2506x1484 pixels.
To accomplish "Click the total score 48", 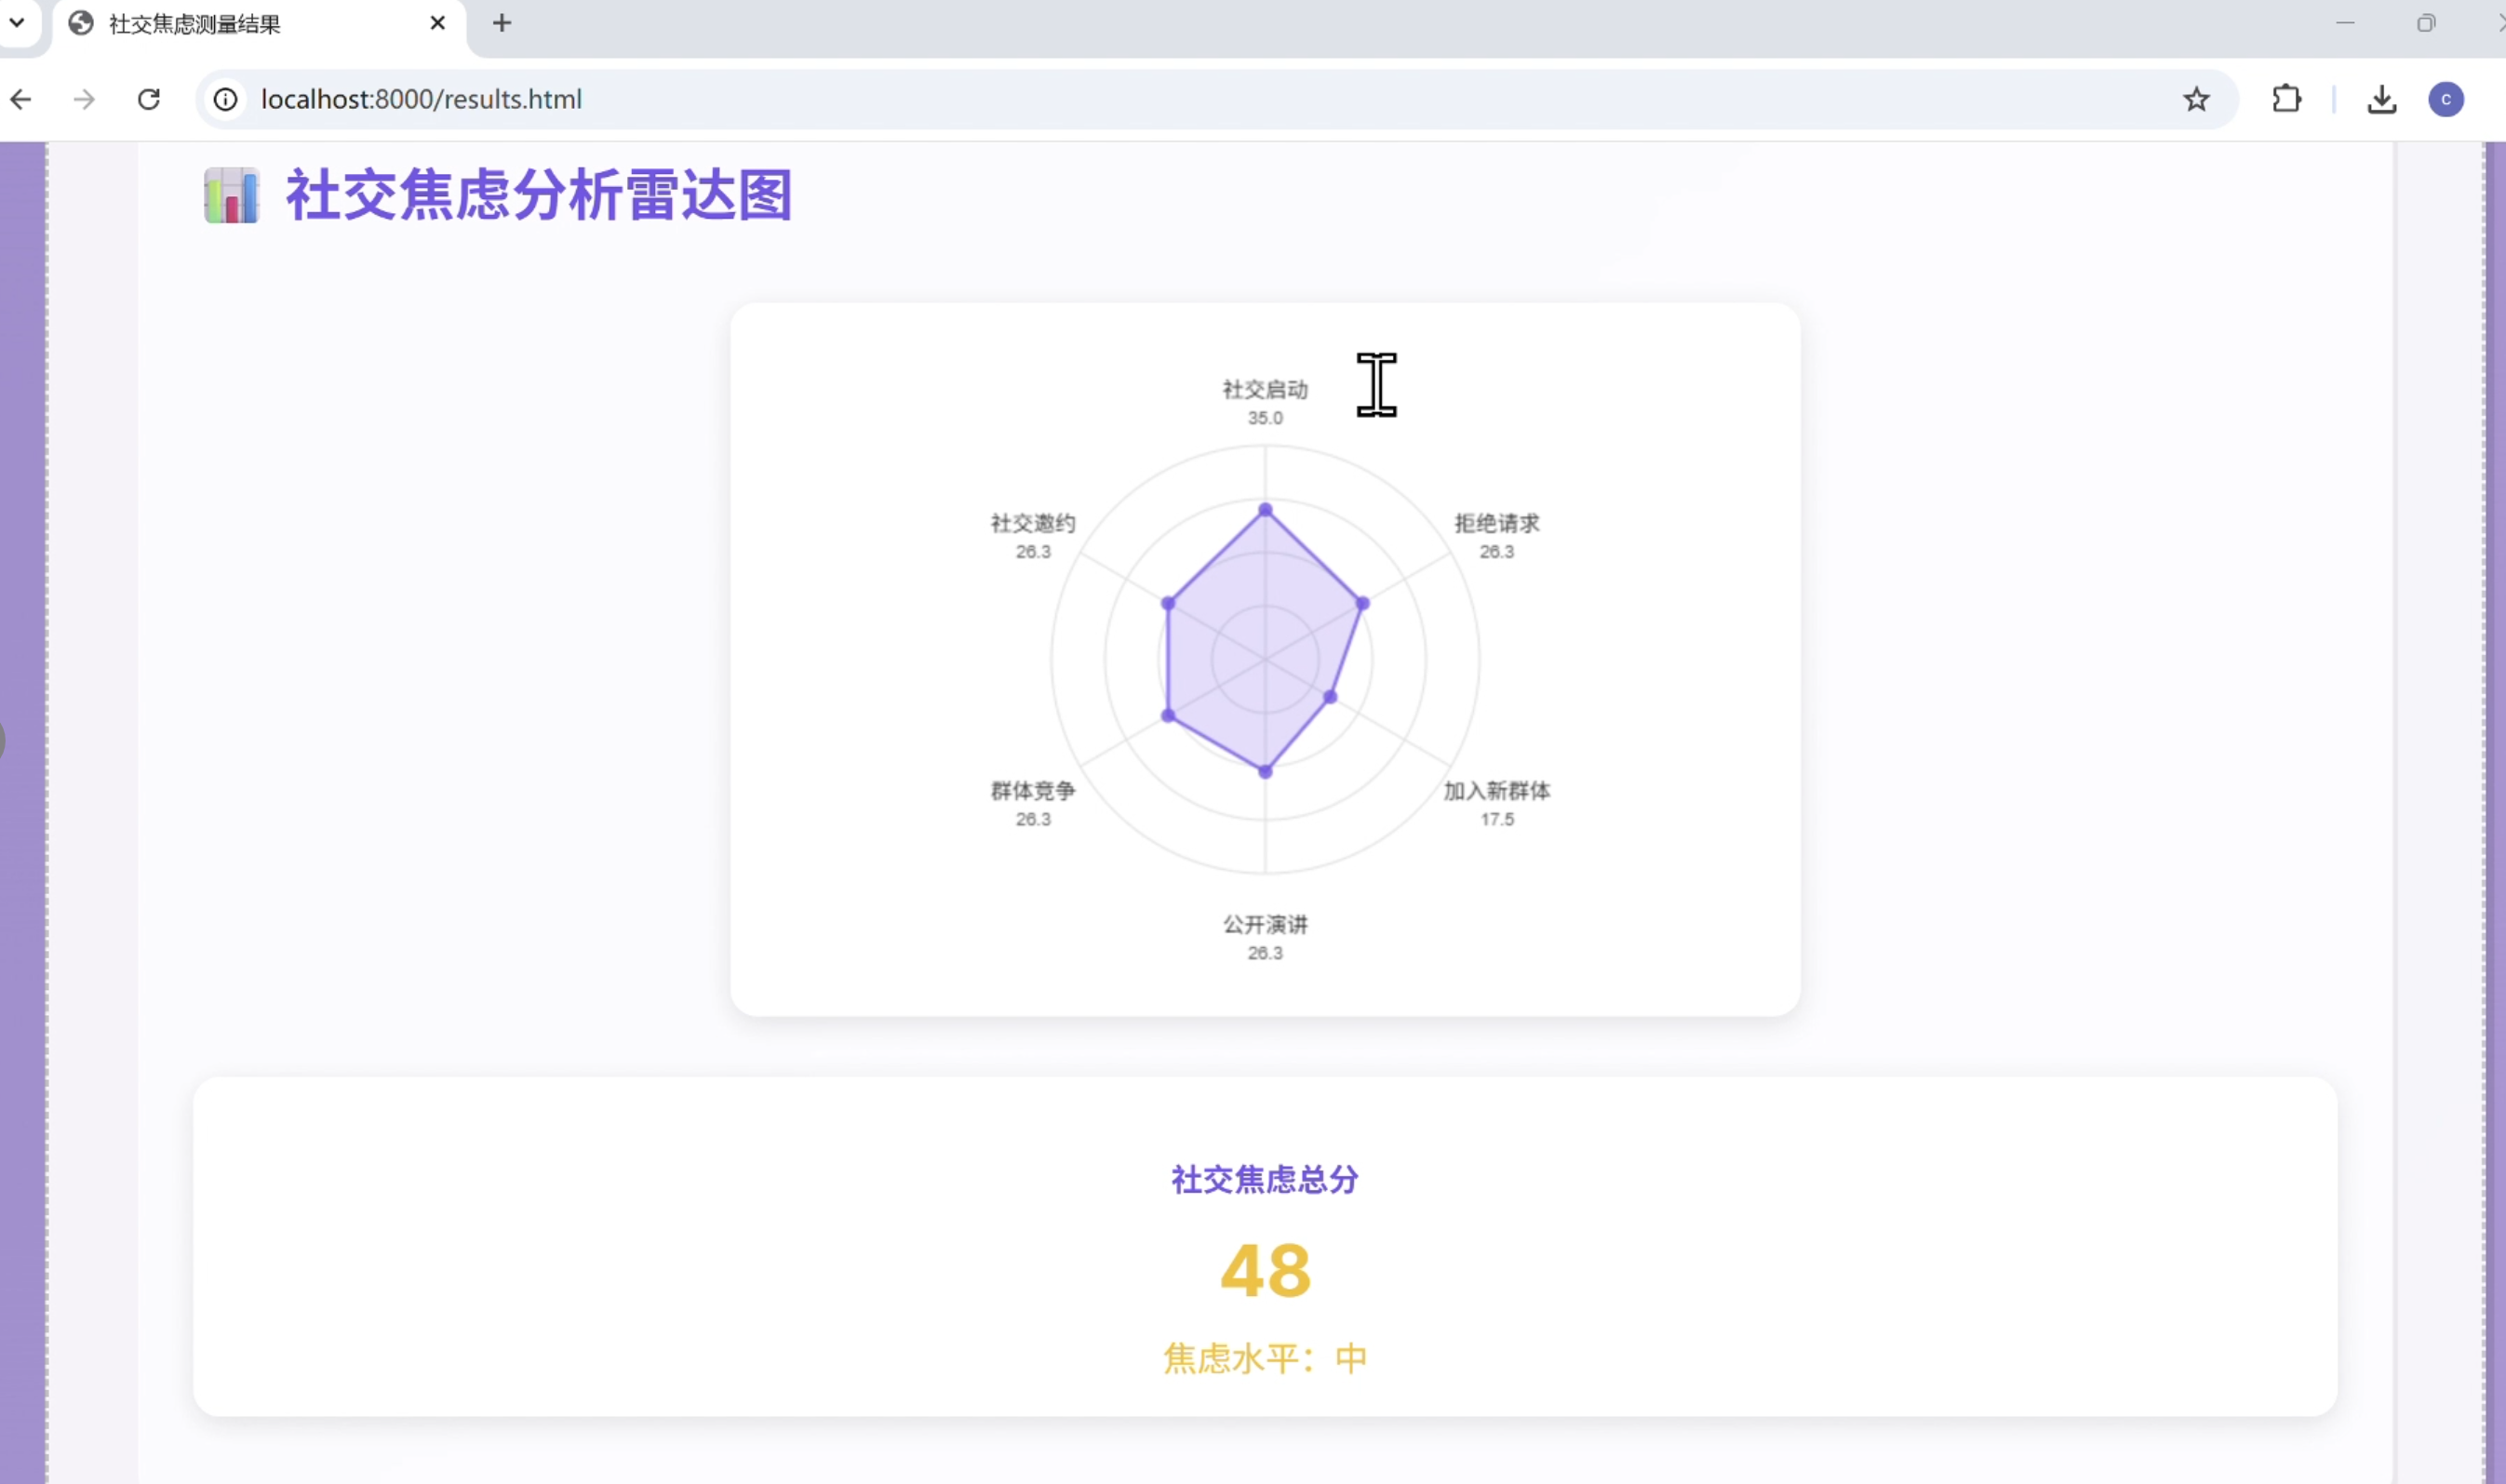I will pos(1264,1269).
